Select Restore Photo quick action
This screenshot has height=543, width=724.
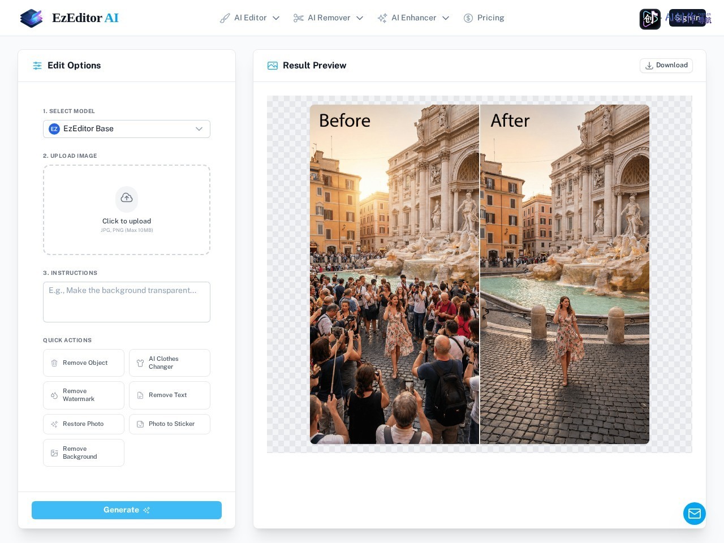point(84,424)
